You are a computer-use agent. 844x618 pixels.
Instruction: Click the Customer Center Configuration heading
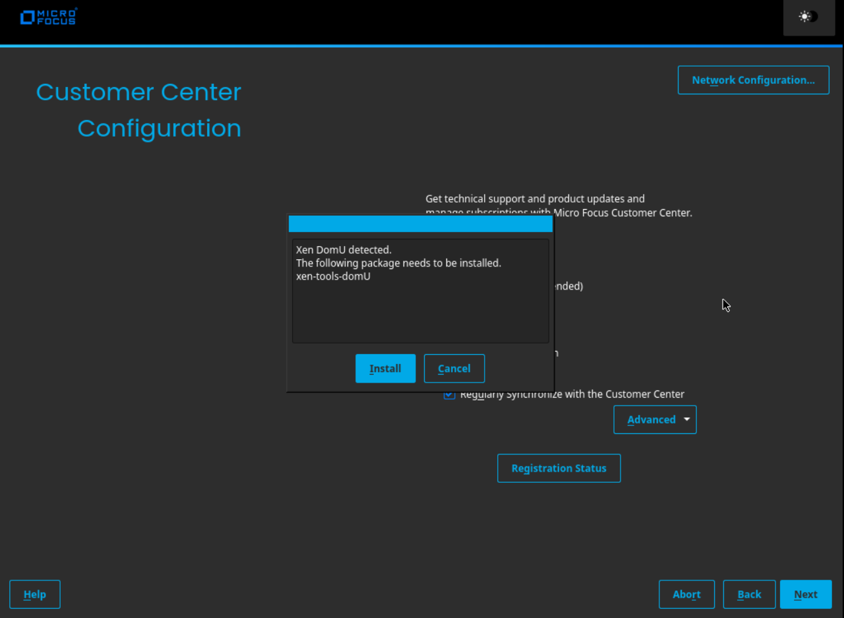pos(139,109)
